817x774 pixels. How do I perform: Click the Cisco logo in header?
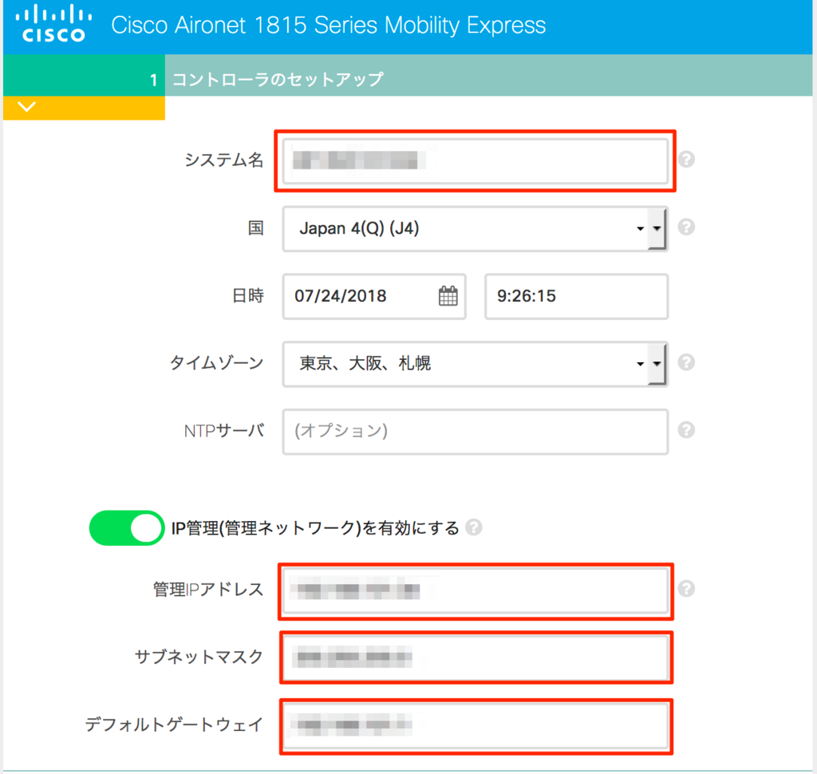point(53,24)
